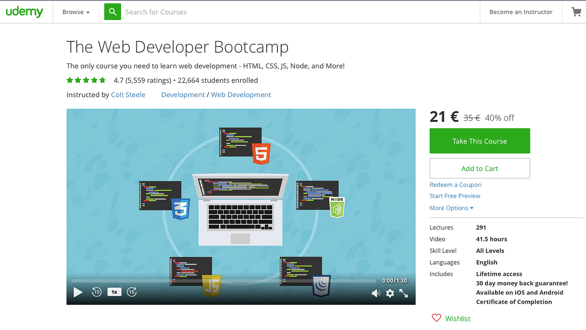Click Add to Cart button
Screen dimensions: 586x330
click(x=480, y=168)
